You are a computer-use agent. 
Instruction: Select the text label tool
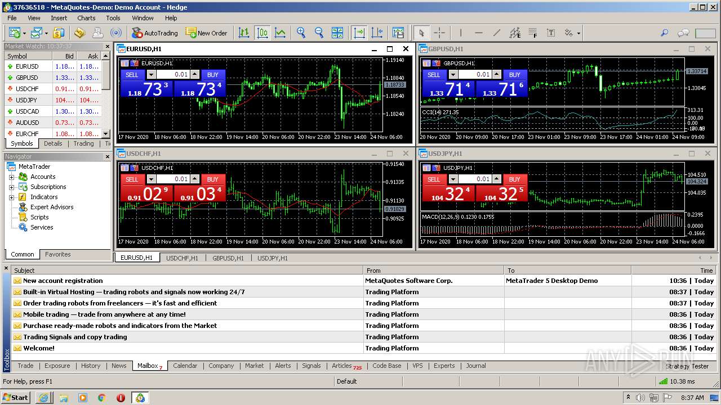550,33
